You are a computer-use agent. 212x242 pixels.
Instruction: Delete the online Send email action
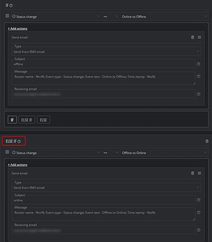coord(193,173)
